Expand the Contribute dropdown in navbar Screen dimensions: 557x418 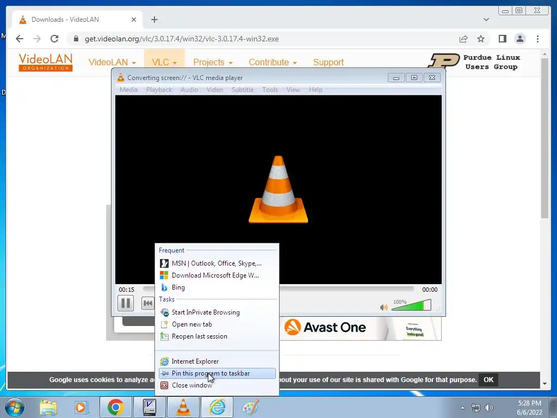[273, 62]
